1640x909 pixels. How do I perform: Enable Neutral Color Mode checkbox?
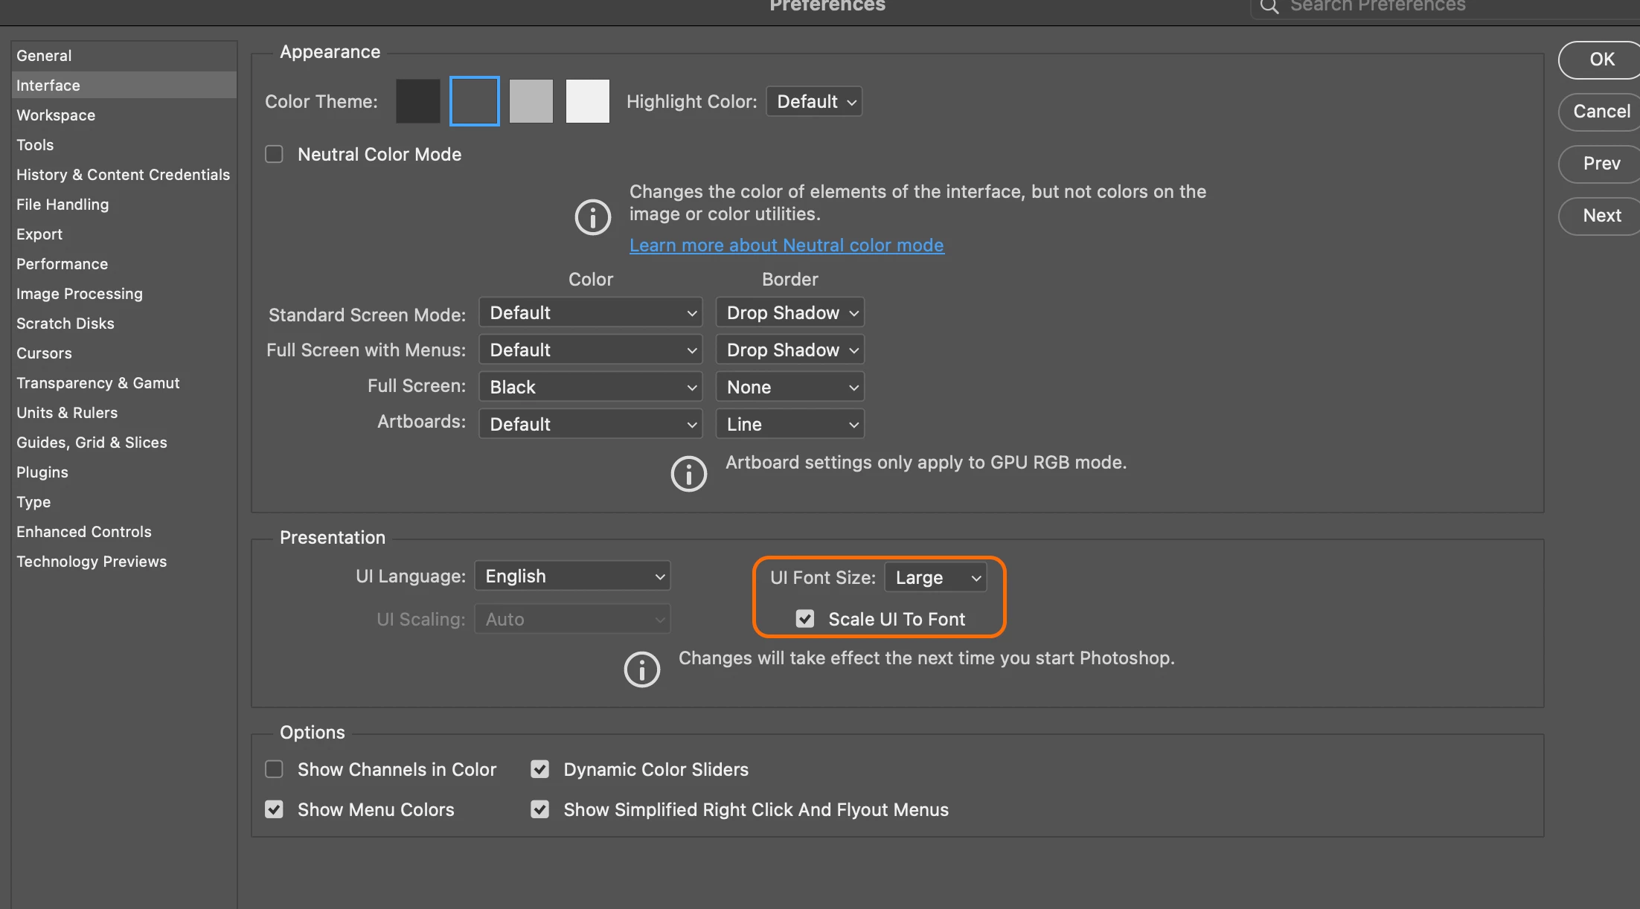[x=275, y=154]
